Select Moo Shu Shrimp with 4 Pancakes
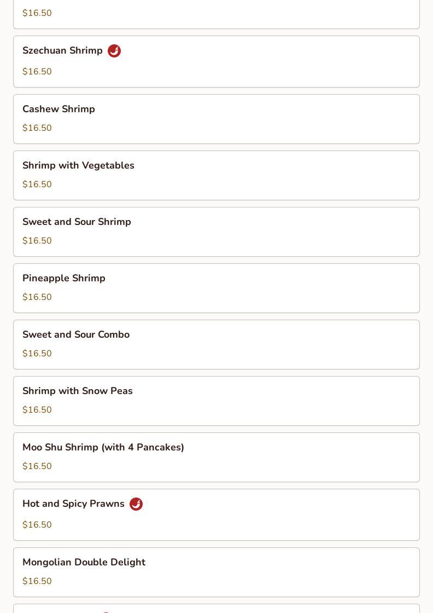Image resolution: width=433 pixels, height=613 pixels. pyautogui.click(x=216, y=457)
